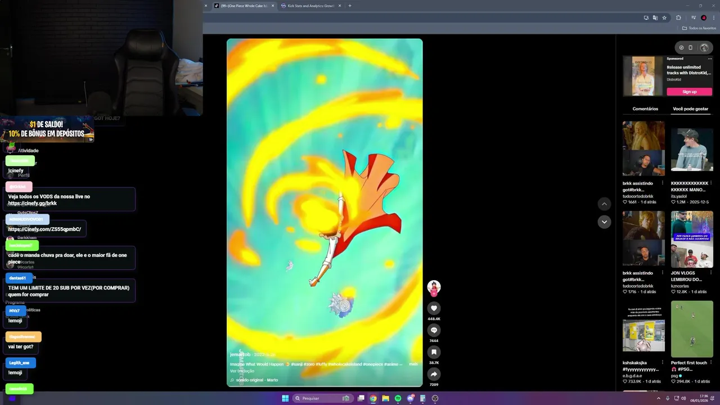Go to next video with down chevron
720x405 pixels.
point(604,222)
